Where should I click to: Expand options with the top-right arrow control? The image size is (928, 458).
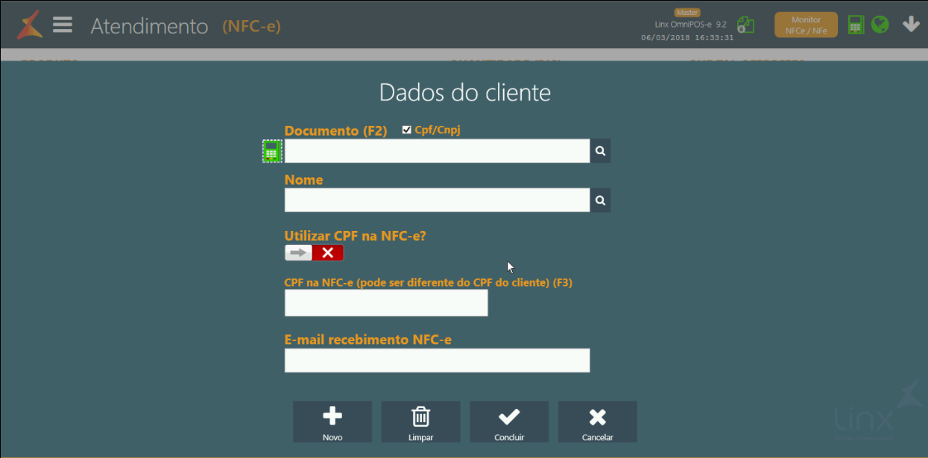[911, 24]
